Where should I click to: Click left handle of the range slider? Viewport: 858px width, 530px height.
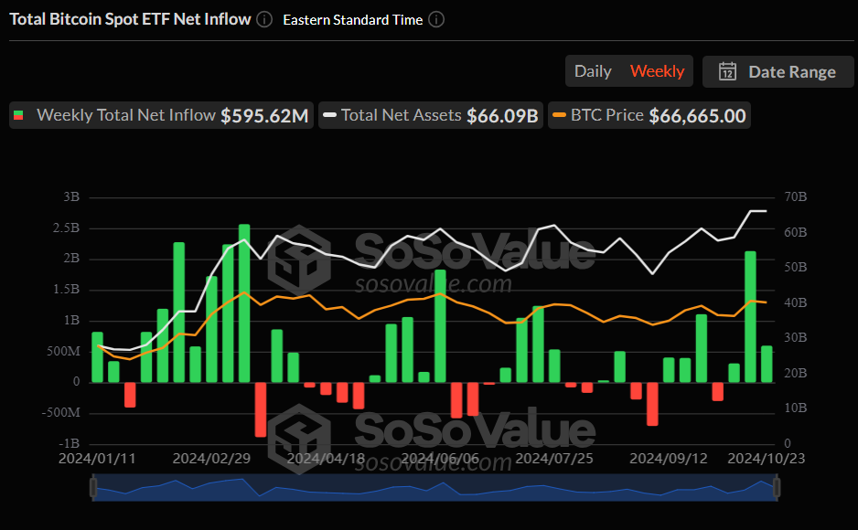tap(93, 488)
